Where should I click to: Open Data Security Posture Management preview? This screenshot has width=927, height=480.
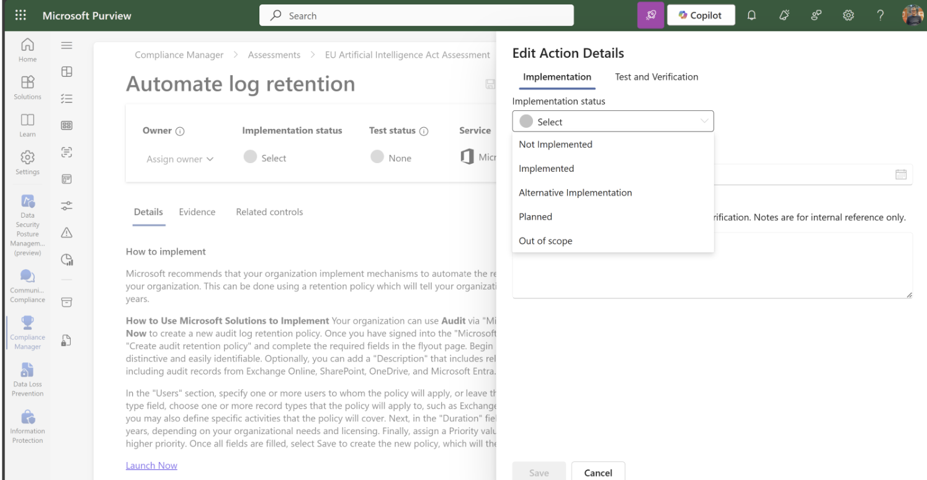click(x=27, y=224)
